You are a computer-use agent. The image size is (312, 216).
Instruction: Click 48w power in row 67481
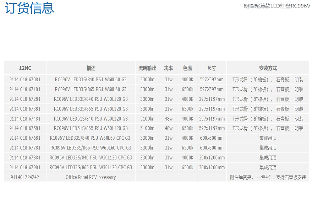coord(169,119)
